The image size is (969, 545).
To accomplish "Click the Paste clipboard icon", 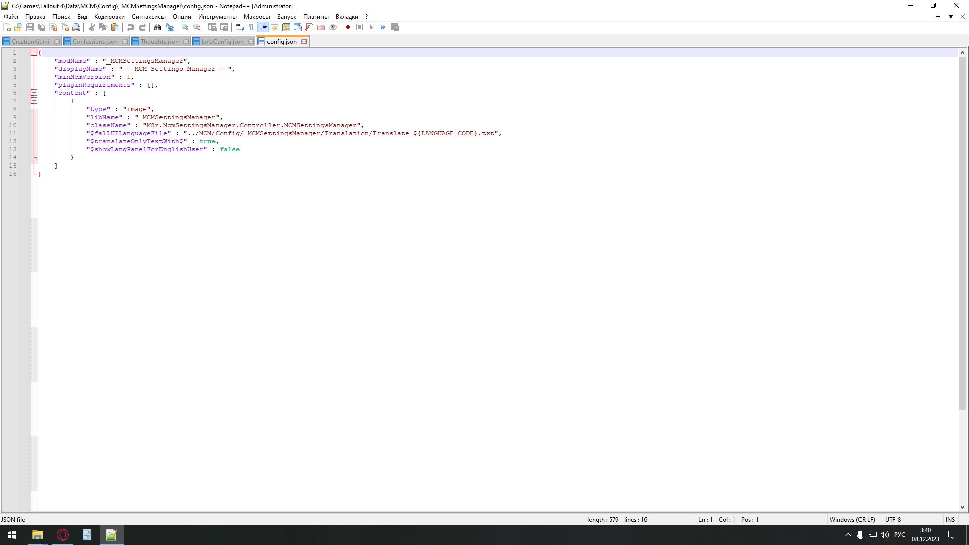I will coord(115,27).
